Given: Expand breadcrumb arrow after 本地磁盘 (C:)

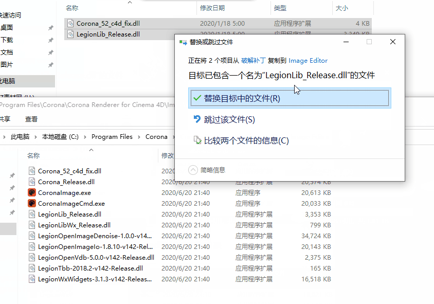Looking at the screenshot, I should click(x=85, y=137).
